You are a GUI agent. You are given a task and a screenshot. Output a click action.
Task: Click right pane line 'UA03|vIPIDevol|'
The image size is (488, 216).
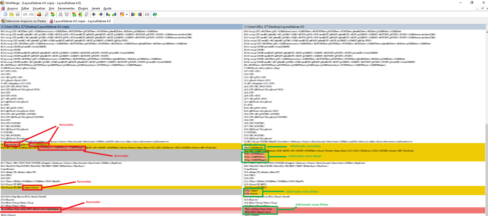(254, 148)
